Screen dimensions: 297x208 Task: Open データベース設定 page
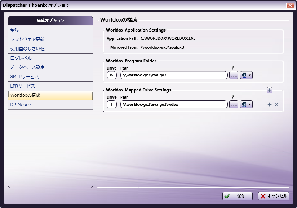[x=50, y=67]
